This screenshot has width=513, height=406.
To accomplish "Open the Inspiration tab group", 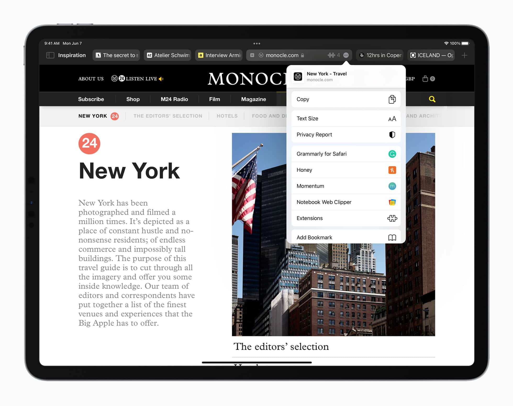I will 67,56.
